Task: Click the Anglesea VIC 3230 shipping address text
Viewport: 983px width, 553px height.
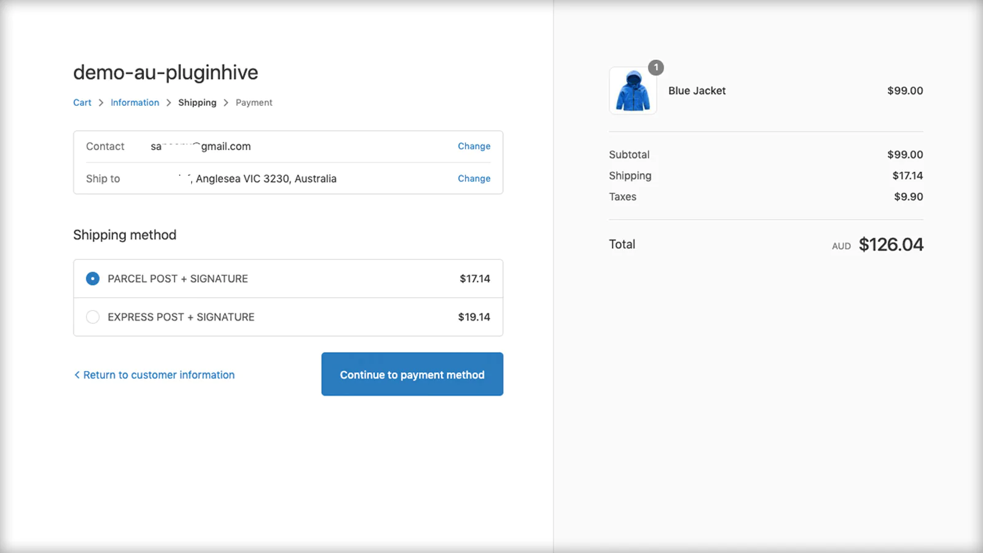Action: click(x=265, y=179)
